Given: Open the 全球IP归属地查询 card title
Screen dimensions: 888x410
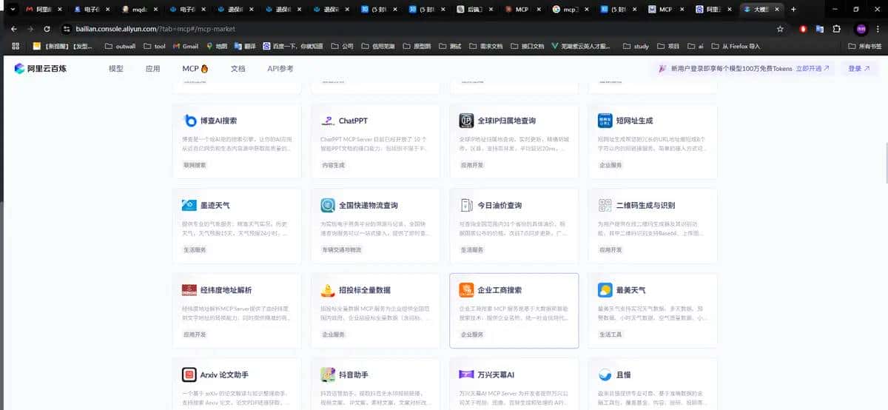Looking at the screenshot, I should (507, 121).
